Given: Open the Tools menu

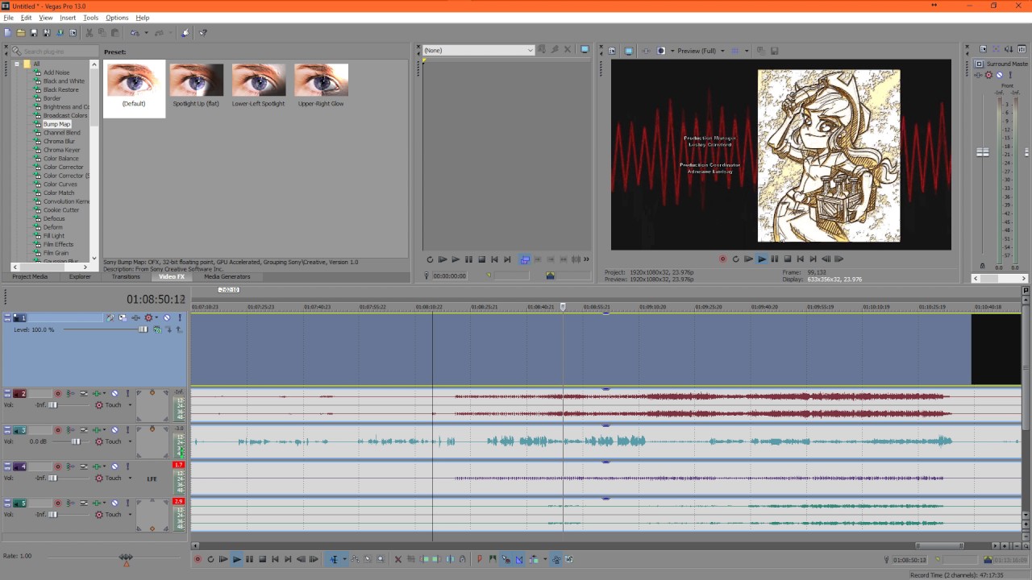Looking at the screenshot, I should [x=90, y=18].
